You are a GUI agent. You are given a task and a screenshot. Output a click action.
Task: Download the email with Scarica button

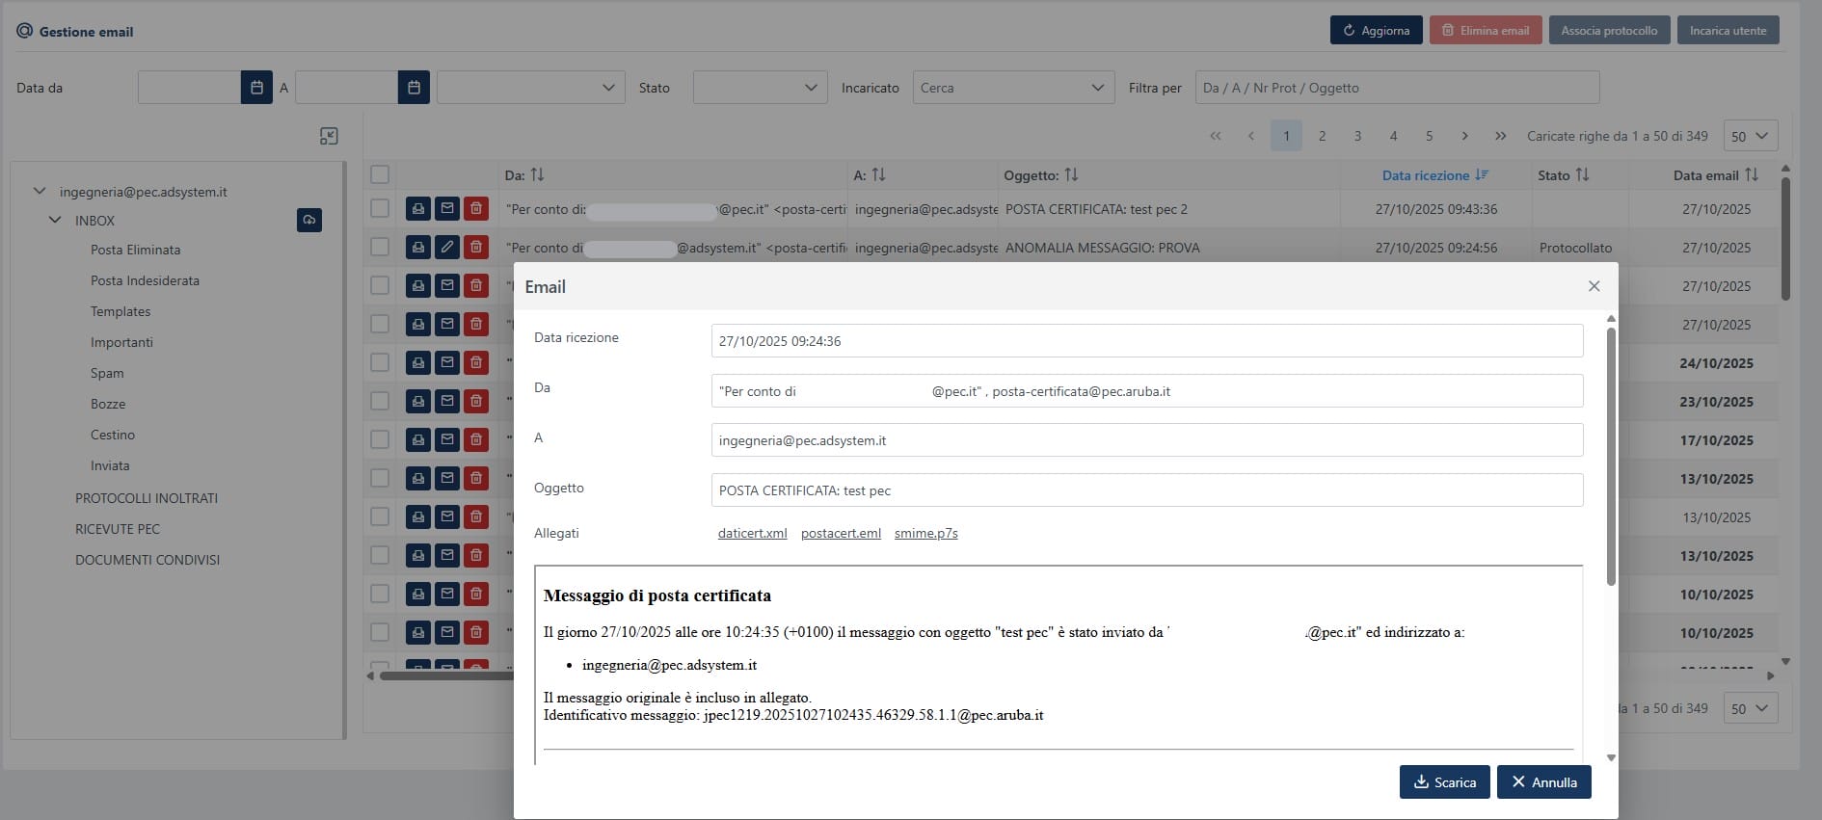point(1444,782)
